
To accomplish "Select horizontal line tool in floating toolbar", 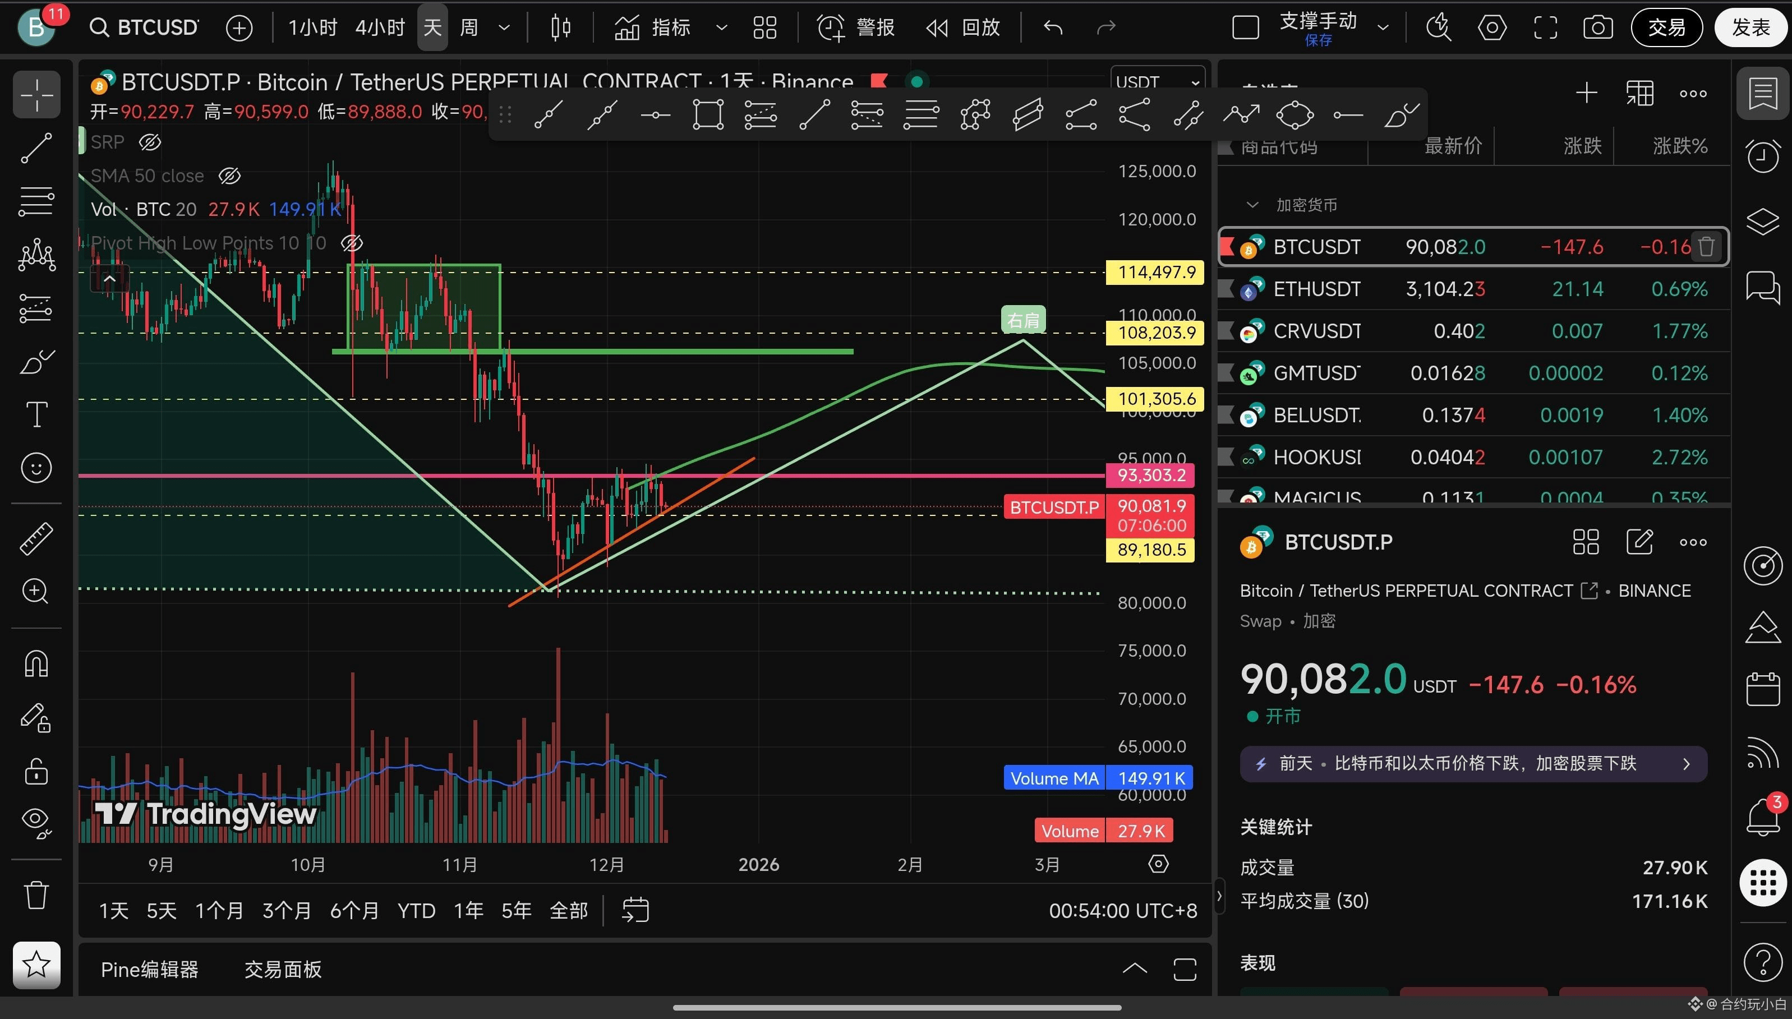I will tap(656, 115).
